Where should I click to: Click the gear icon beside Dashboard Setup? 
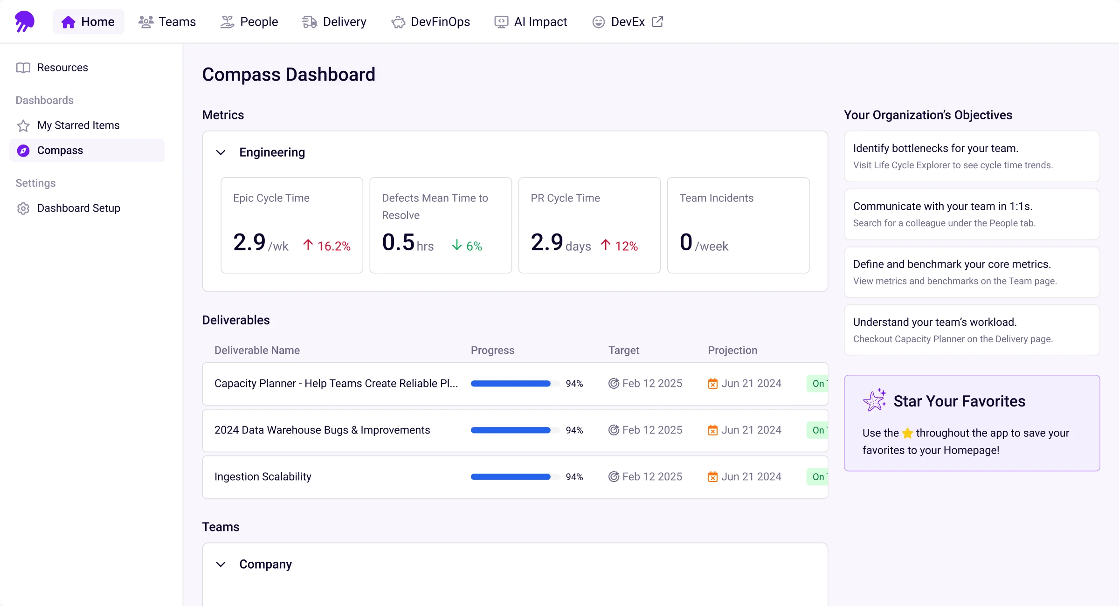click(23, 208)
